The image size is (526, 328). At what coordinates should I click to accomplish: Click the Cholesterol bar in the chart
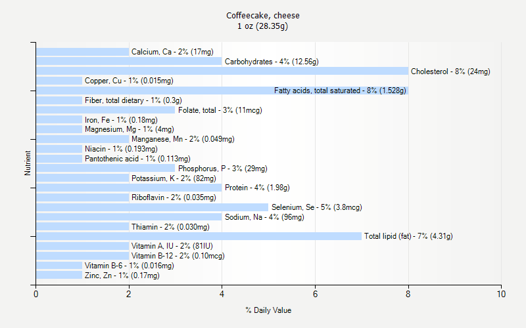coord(222,71)
